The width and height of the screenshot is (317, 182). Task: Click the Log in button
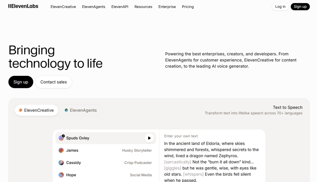280,6
